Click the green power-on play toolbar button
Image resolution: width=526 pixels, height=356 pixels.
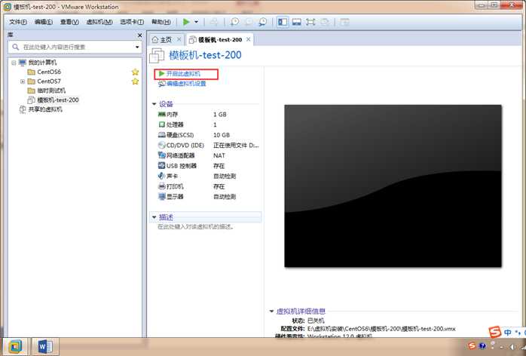click(x=186, y=22)
